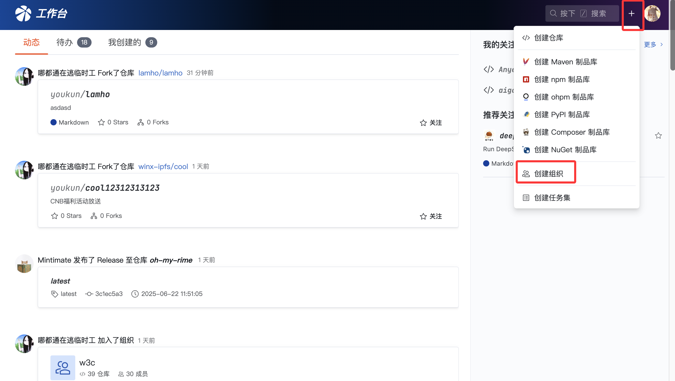Open the plus create dropdown in the header
675x381 pixels.
click(x=632, y=14)
